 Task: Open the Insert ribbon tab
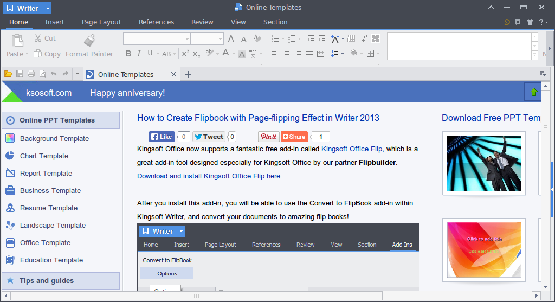pos(55,22)
